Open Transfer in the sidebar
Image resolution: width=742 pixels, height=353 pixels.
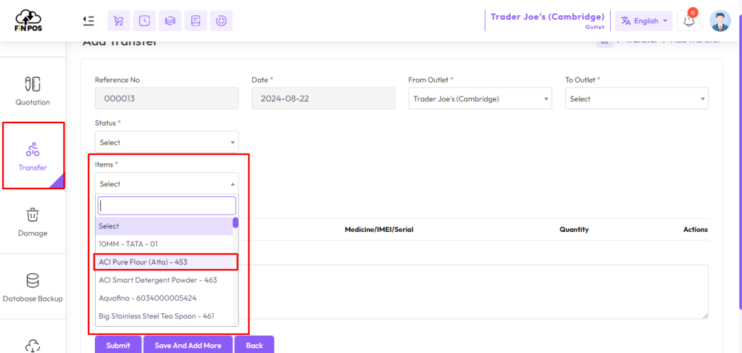[x=33, y=156]
